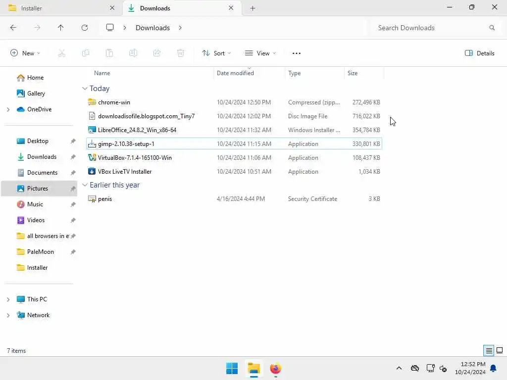The height and width of the screenshot is (380, 507).
Task: Expand This PC tree node
Action: pyautogui.click(x=8, y=299)
